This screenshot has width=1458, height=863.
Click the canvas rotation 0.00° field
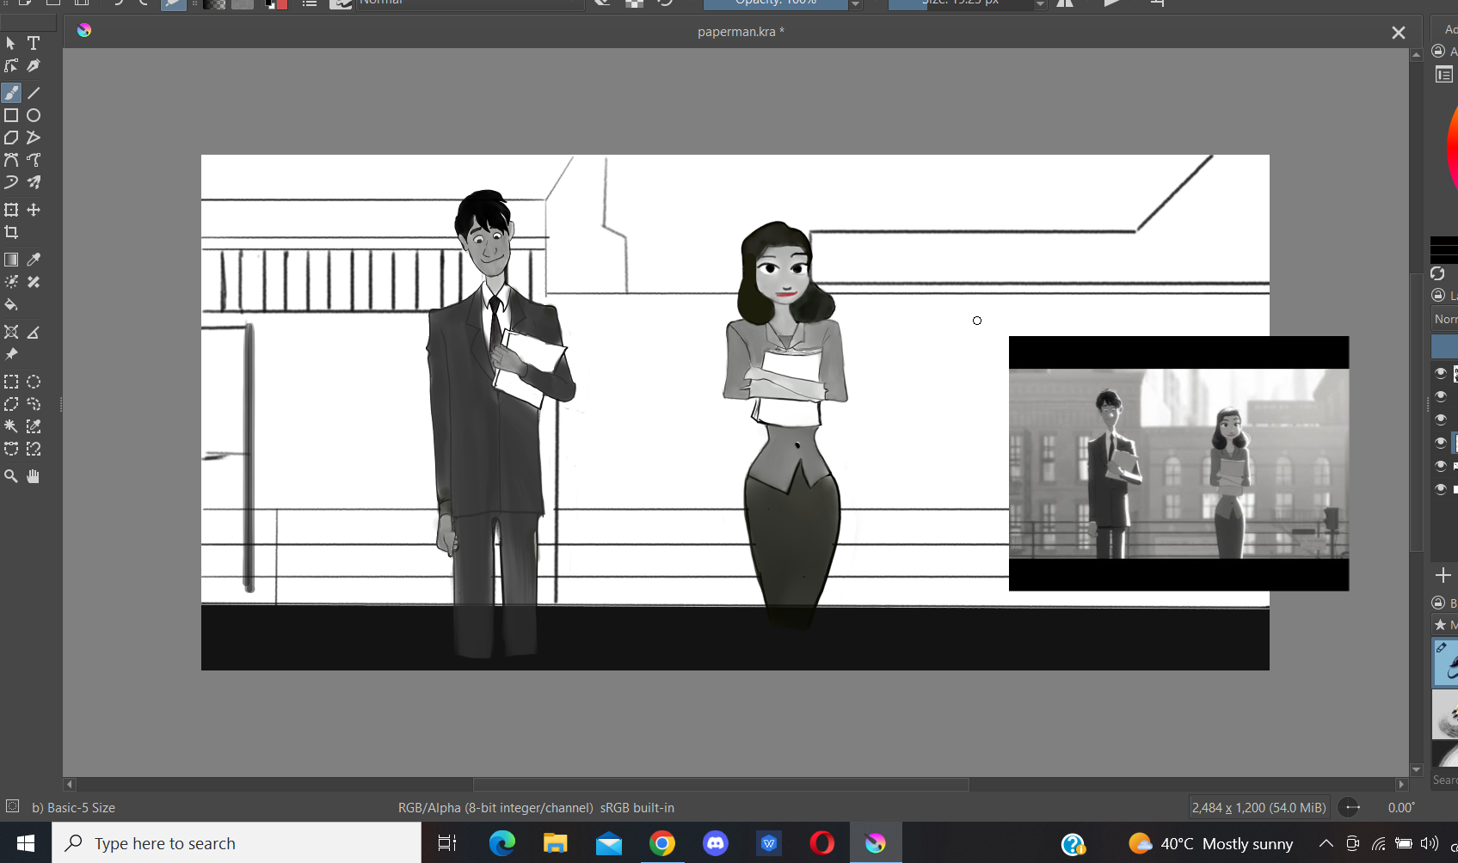point(1401,807)
